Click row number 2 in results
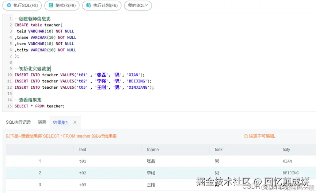 click(40, 173)
